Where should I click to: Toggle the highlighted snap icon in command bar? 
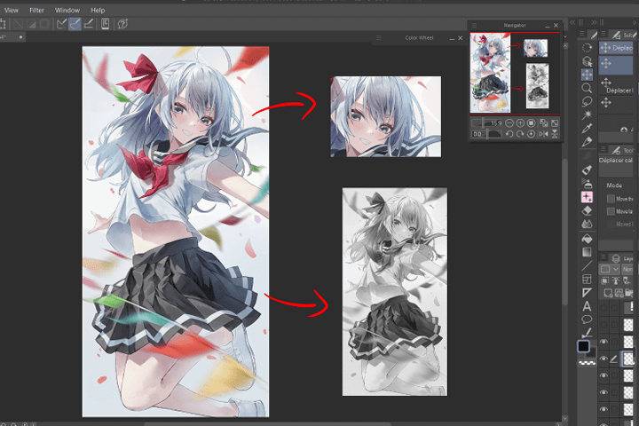[75, 24]
